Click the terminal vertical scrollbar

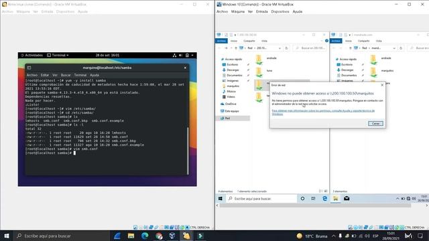click(188, 150)
